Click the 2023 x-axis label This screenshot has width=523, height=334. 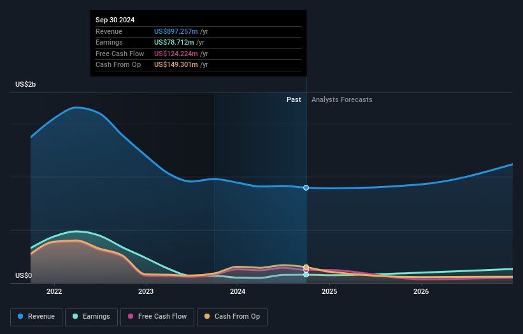pos(146,292)
